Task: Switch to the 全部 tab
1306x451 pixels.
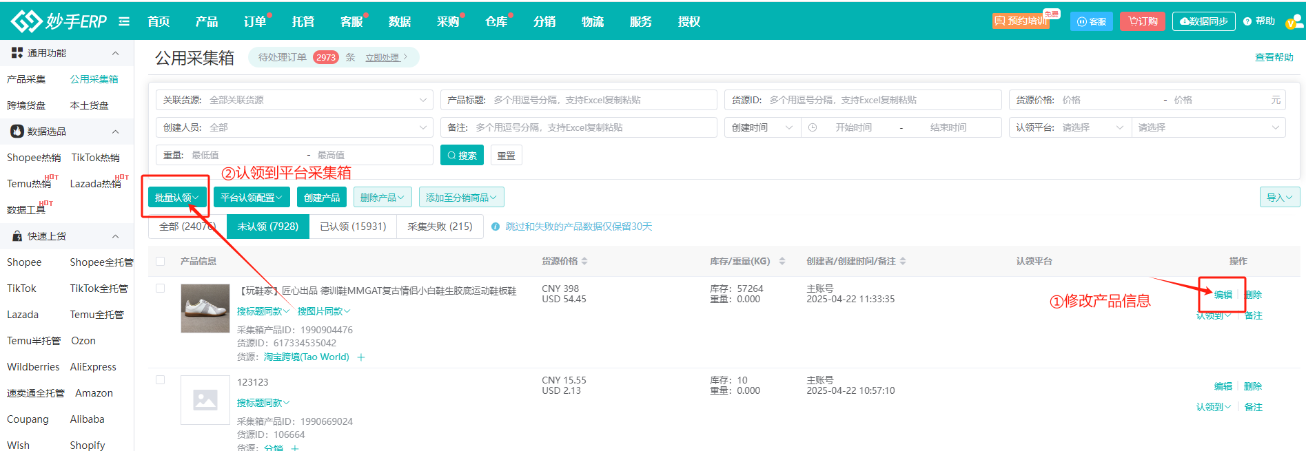Action: click(187, 227)
